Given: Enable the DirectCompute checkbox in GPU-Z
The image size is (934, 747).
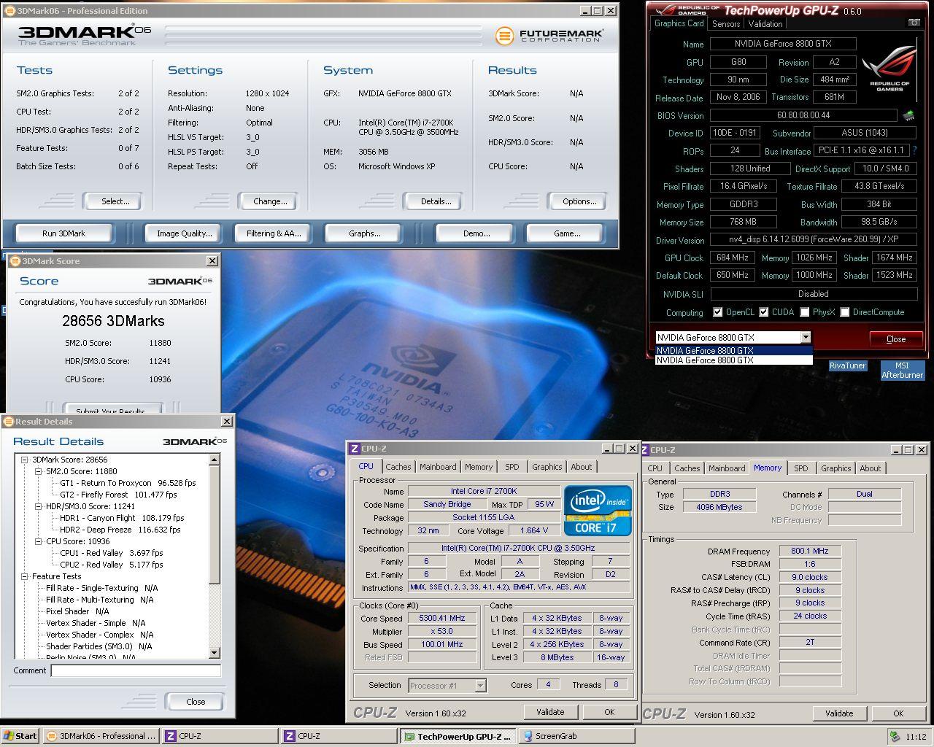Looking at the screenshot, I should point(845,312).
